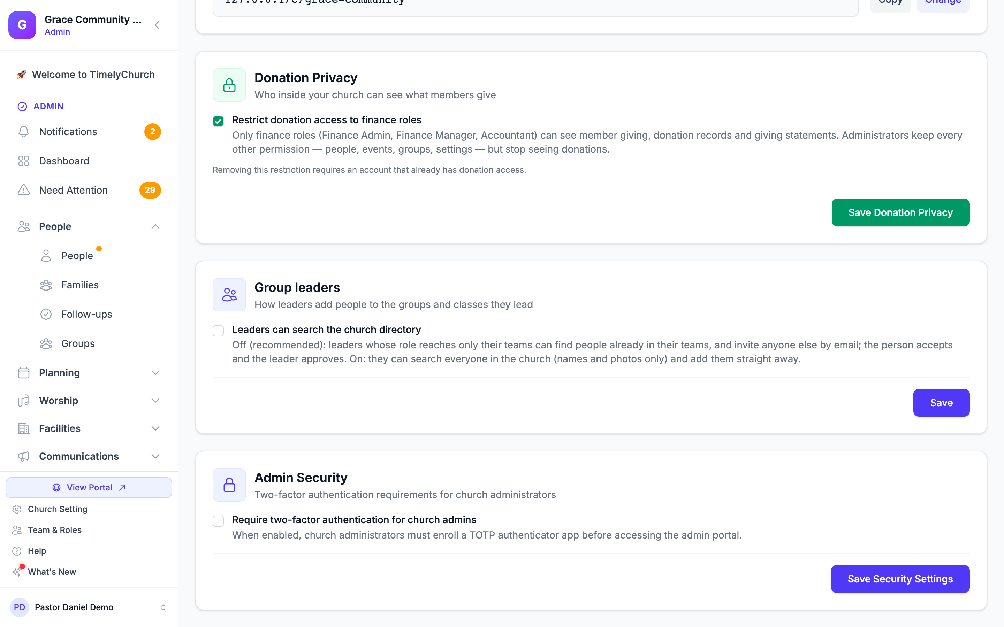Click the Save Donation Privacy button
Viewport: 1004px width, 627px height.
point(900,212)
